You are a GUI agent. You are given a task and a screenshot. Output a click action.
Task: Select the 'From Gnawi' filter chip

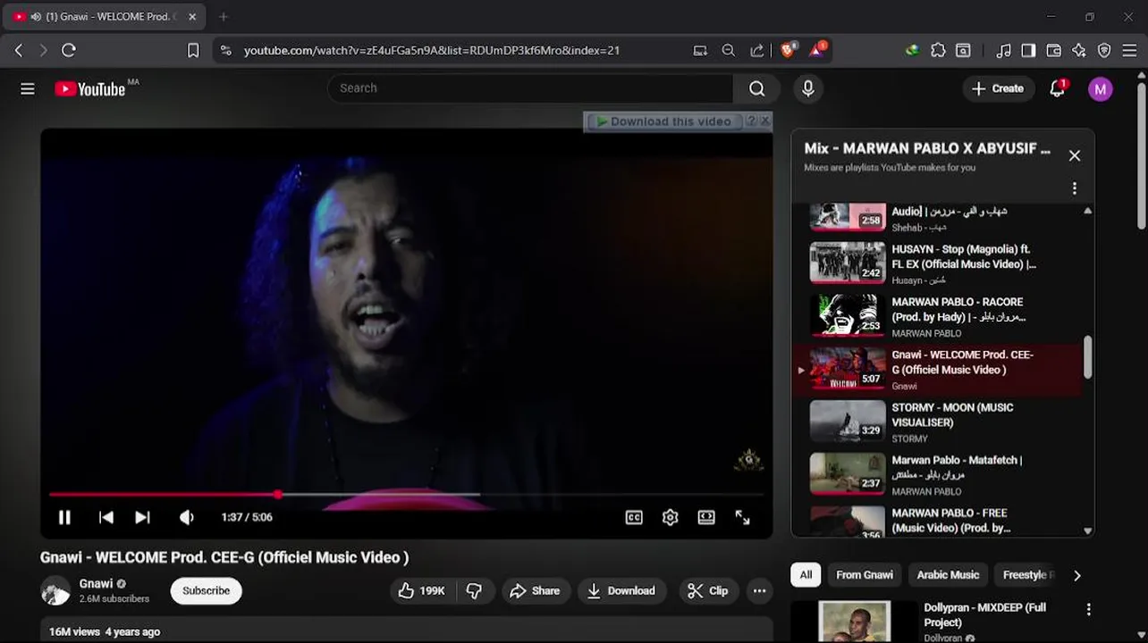(x=864, y=575)
